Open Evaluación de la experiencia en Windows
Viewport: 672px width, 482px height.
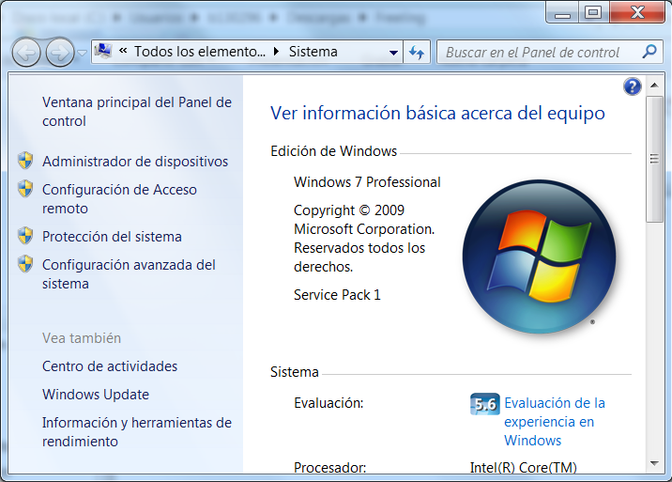click(x=554, y=421)
